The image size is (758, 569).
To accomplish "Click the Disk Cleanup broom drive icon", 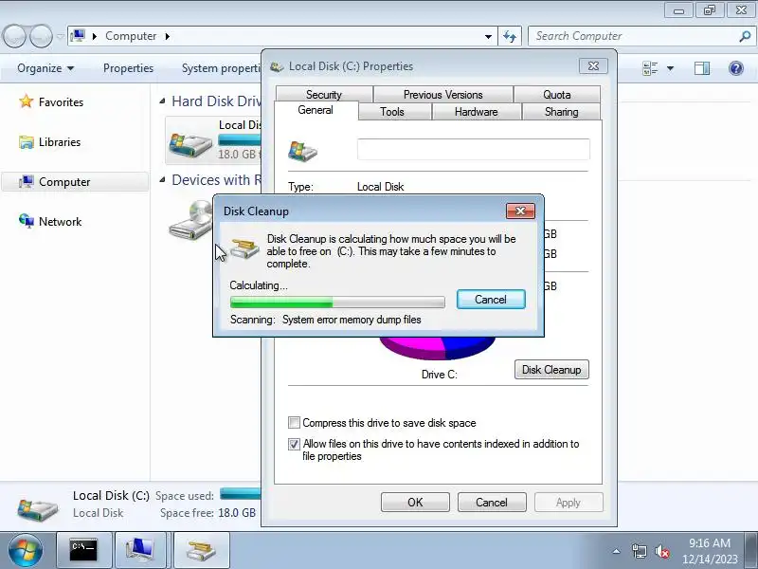I will 244,249.
